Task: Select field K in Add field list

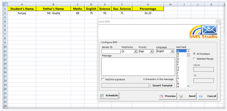Action: (x=182, y=78)
